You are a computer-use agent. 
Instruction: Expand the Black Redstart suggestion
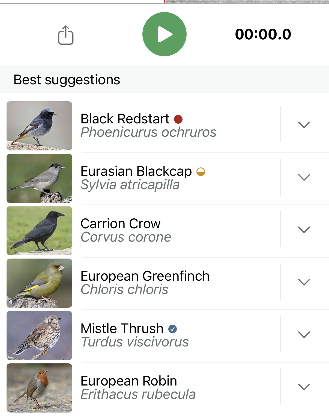(304, 125)
